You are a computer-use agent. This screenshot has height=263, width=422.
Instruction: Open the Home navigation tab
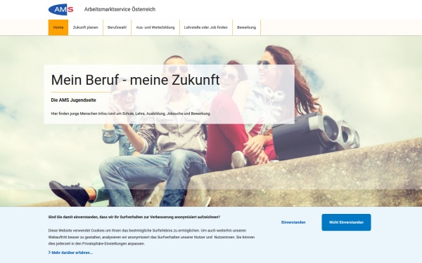[58, 27]
